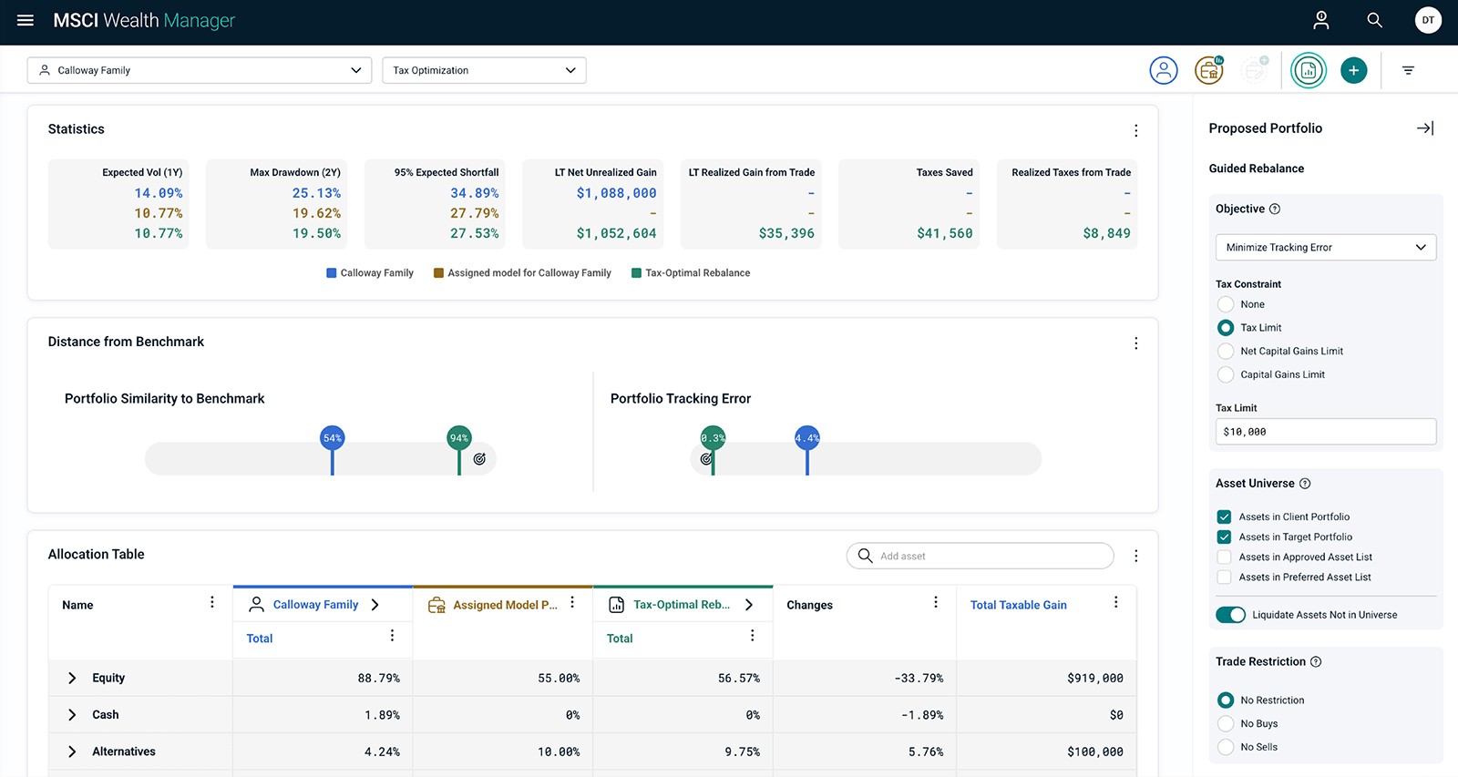Click the $41,560 Taxes Saved value
This screenshot has width=1458, height=777.
click(x=945, y=233)
